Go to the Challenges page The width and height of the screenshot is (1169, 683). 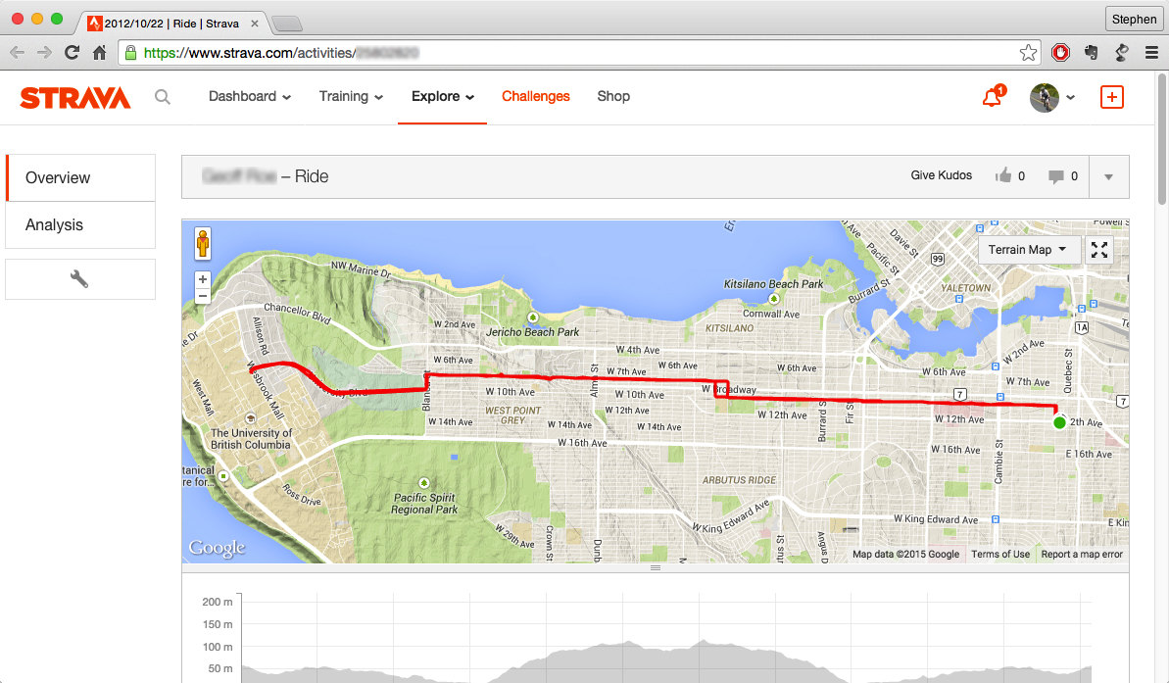[535, 97]
